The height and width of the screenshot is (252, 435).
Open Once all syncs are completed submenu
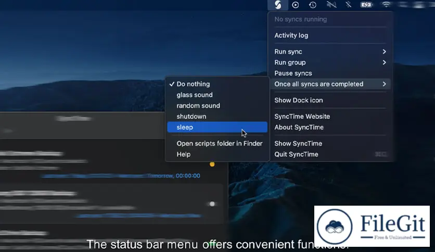coord(330,84)
